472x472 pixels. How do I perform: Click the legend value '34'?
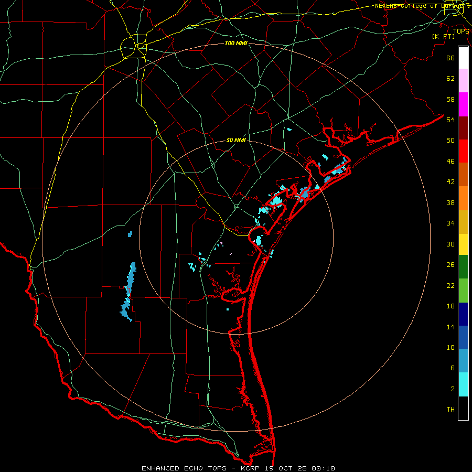click(450, 223)
